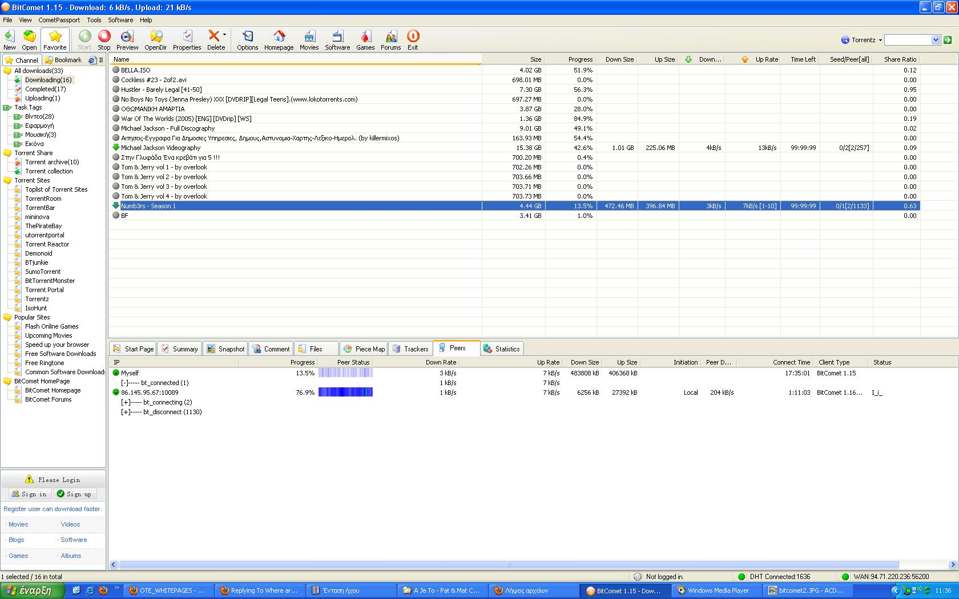Switch to the Summary tab
Viewport: 959px width, 599px height.
tap(179, 349)
